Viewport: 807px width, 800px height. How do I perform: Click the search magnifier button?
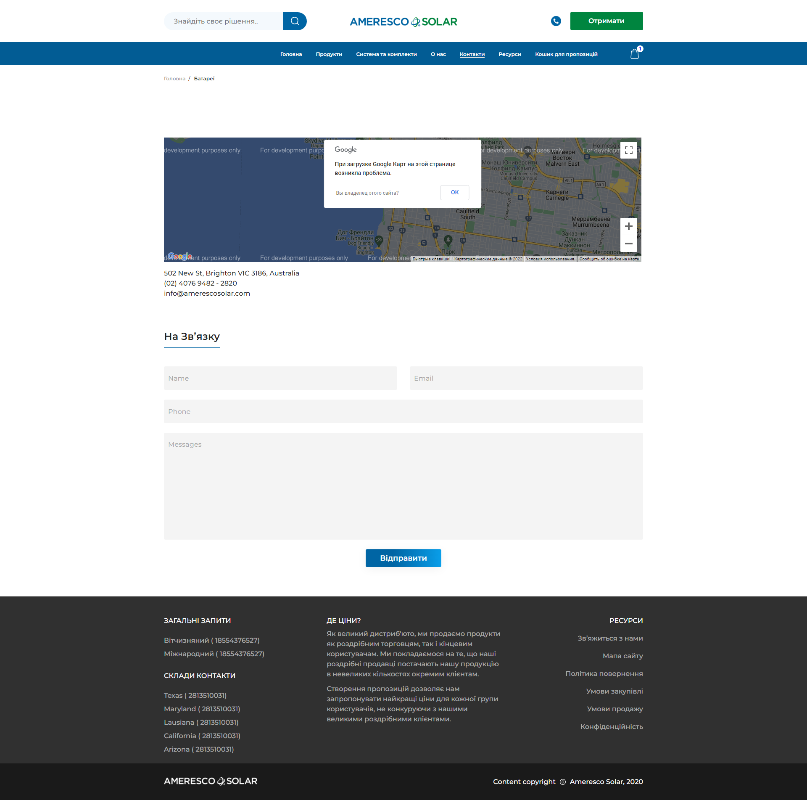[295, 21]
